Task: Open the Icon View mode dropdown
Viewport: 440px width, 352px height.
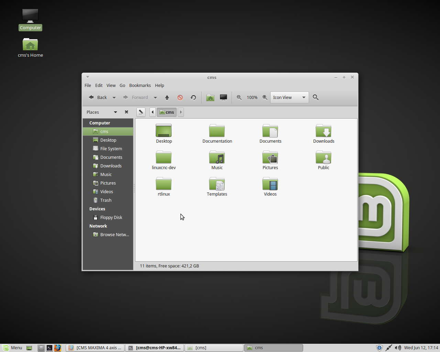Action: click(289, 98)
